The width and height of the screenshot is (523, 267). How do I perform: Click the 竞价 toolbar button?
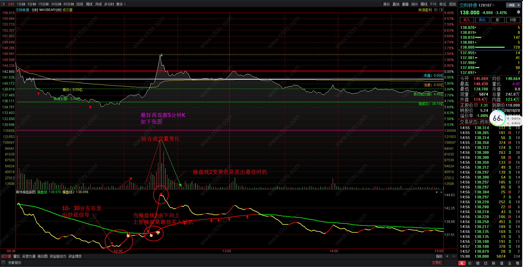386,4
